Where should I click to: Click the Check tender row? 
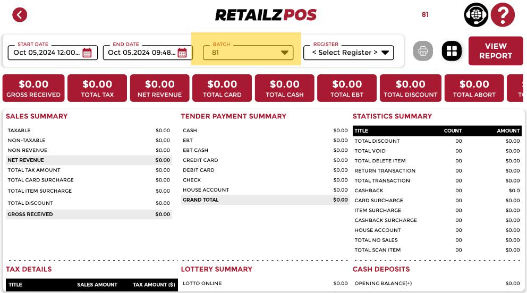[x=265, y=180]
